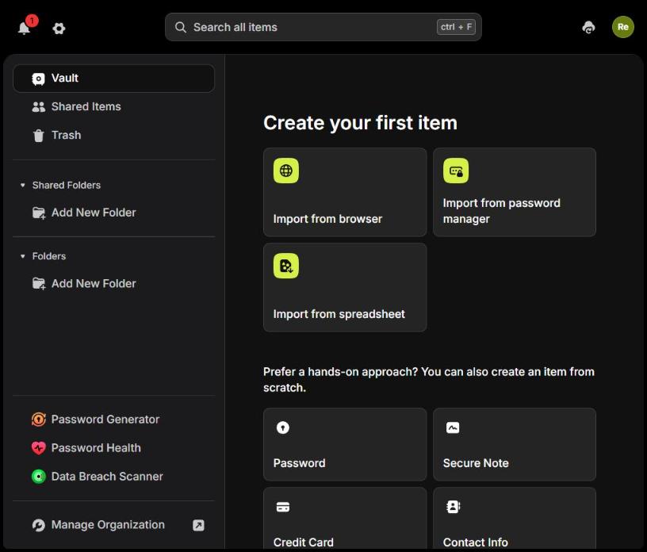Viewport: 647px width, 552px height.
Task: Open settings via gear icon
Action: click(59, 29)
